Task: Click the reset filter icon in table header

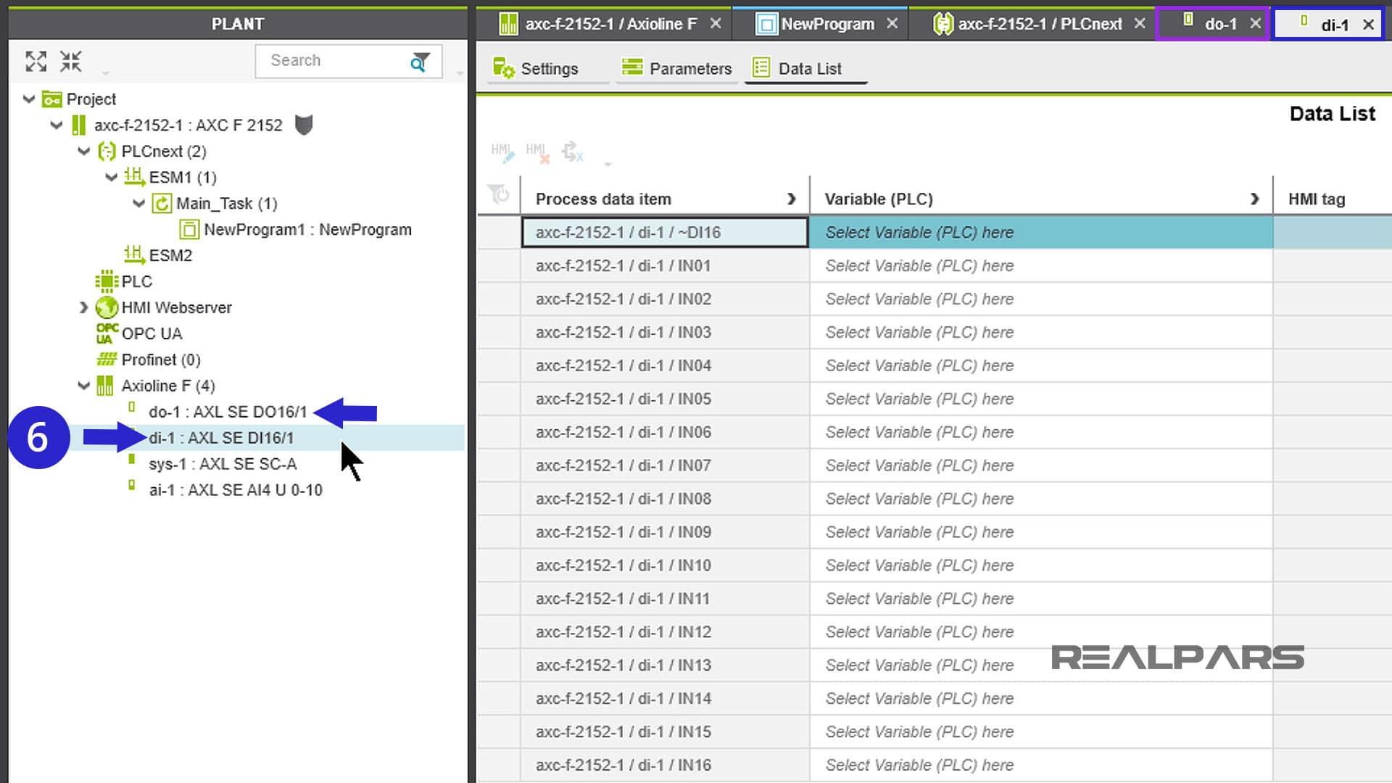Action: click(499, 194)
